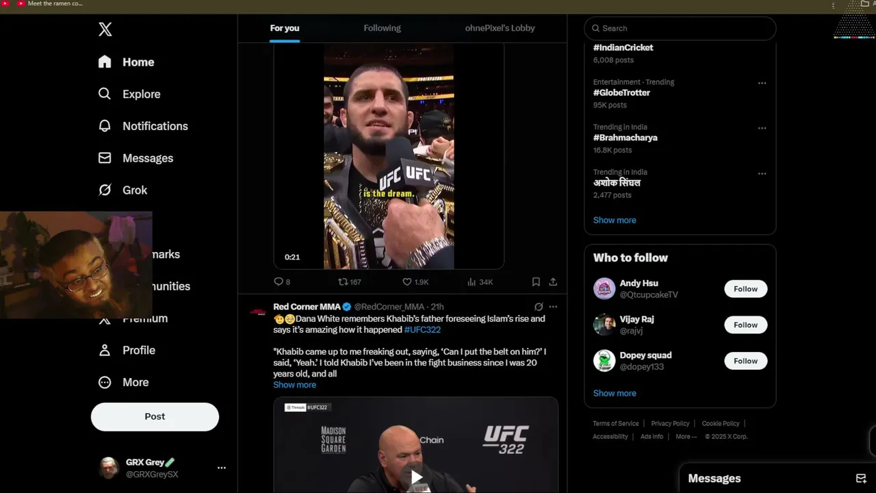876x493 pixels.
Task: Open options menu on Red Corner MMA post
Action: pos(553,307)
